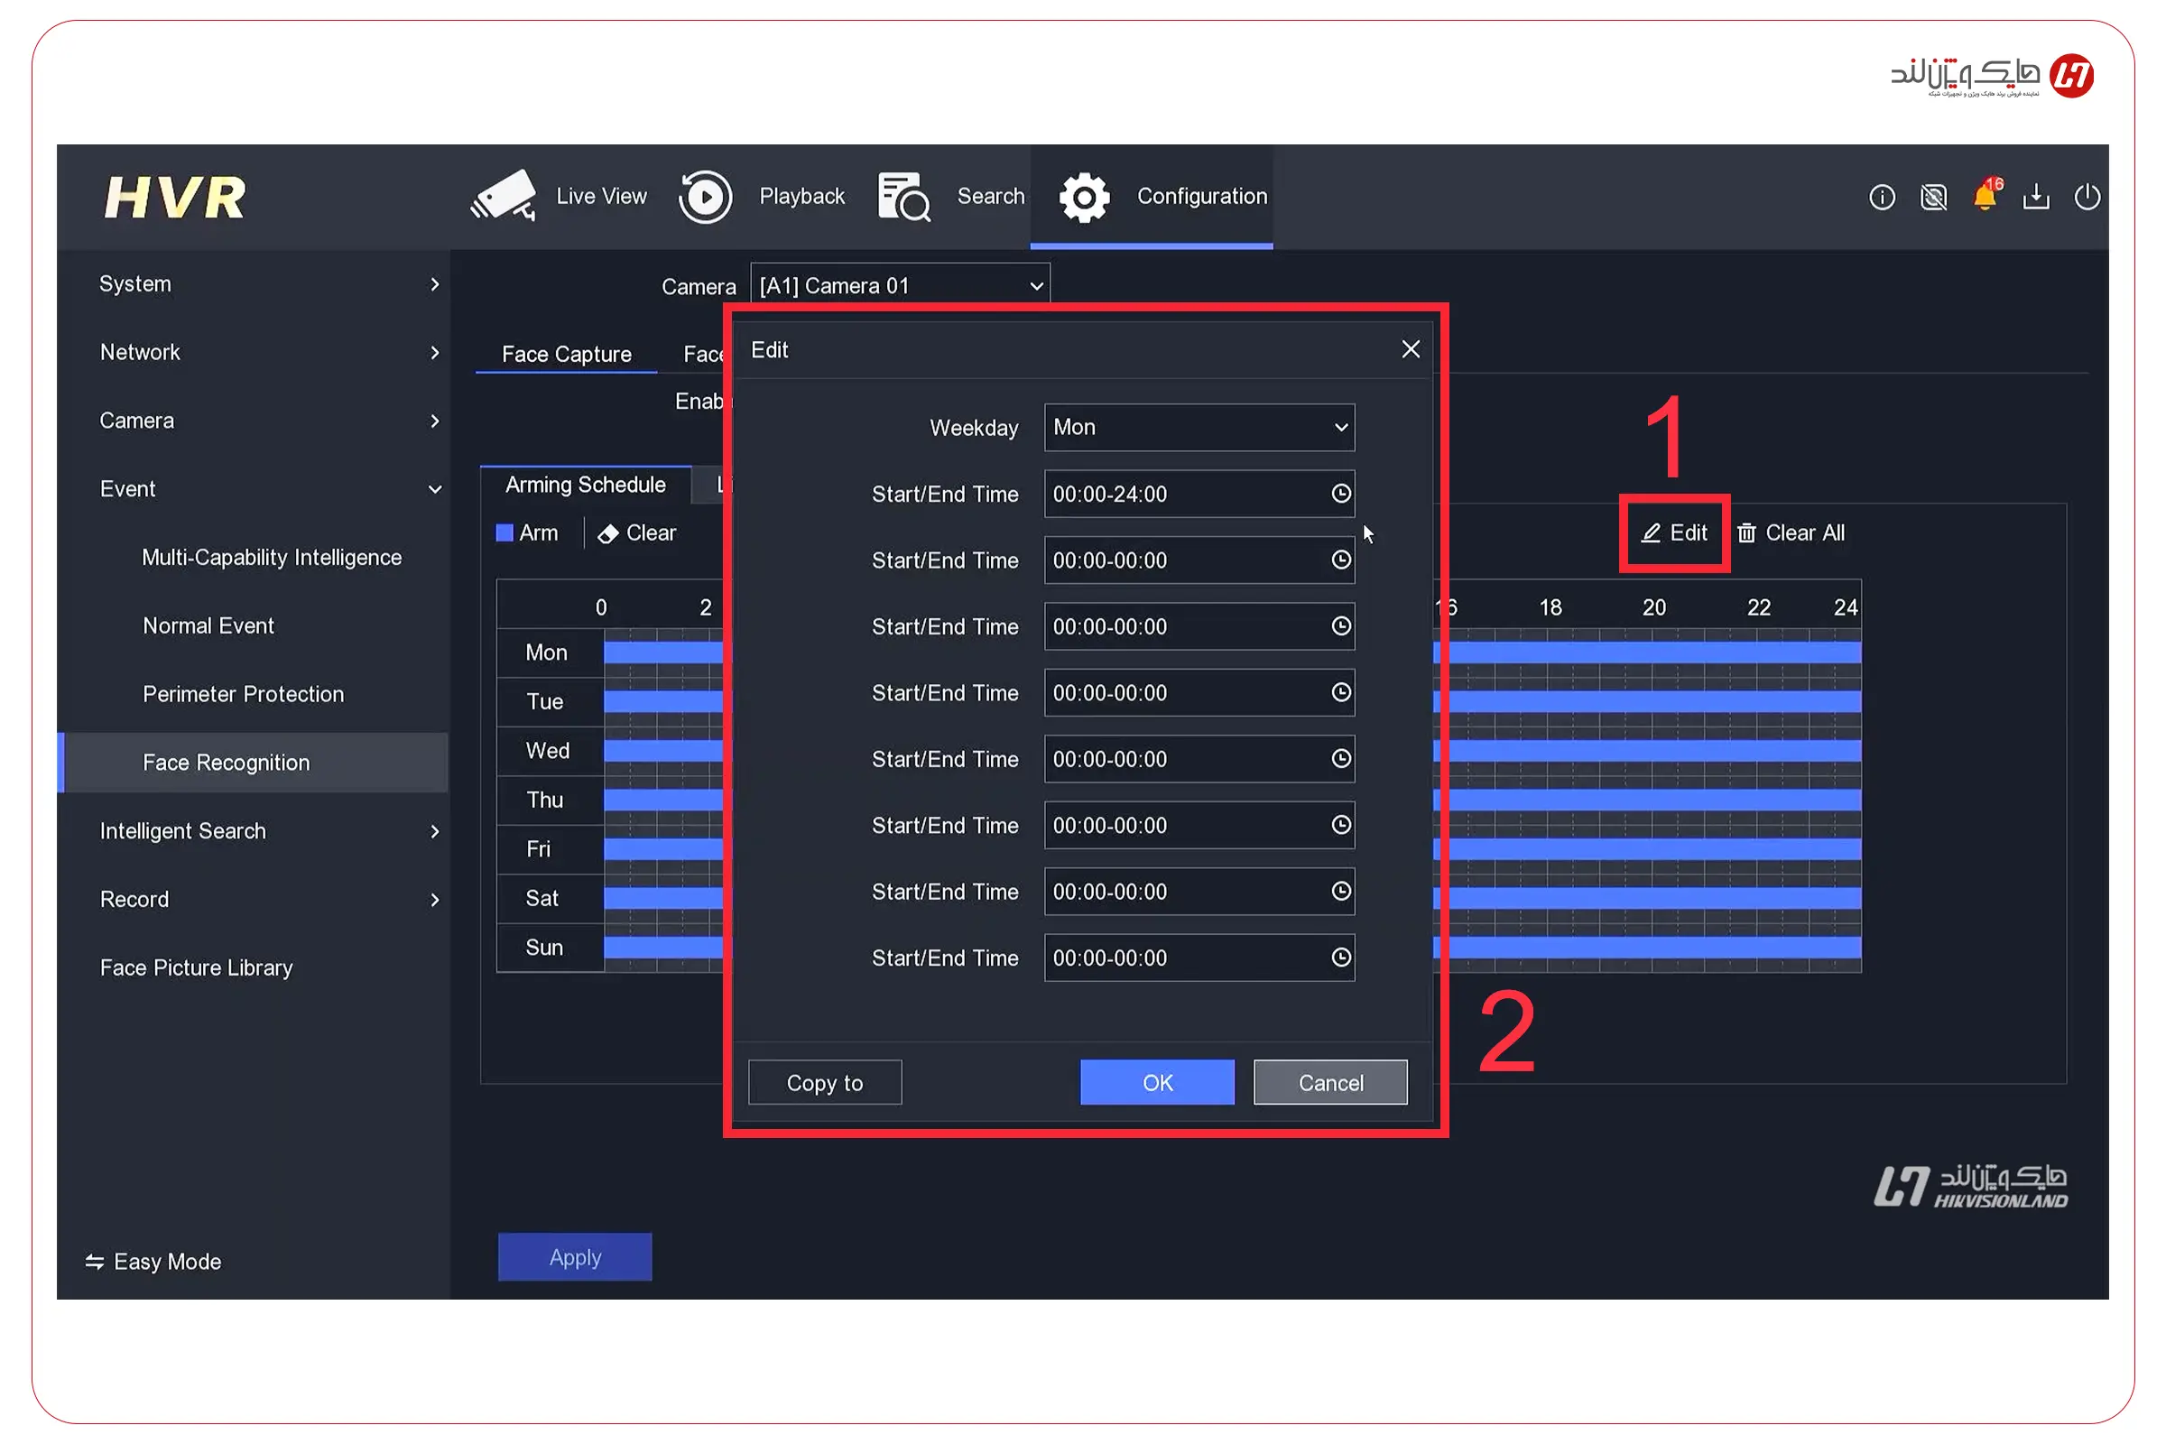This screenshot has width=2166, height=1444.
Task: Click the download/export icon in top bar
Action: 2035,196
